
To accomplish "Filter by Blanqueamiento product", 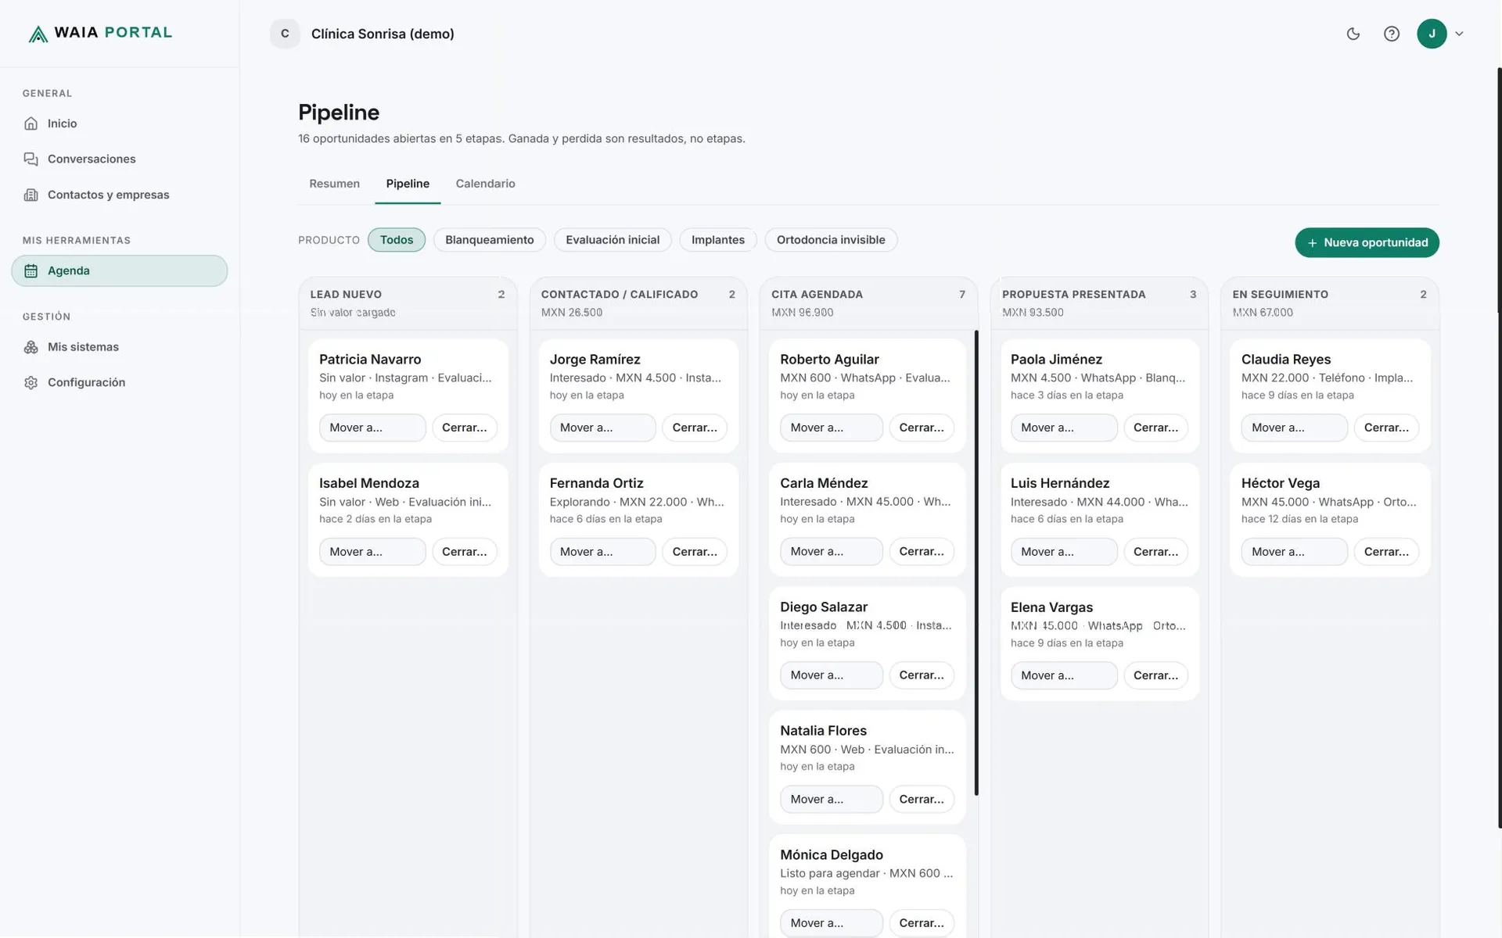I will pyautogui.click(x=490, y=240).
